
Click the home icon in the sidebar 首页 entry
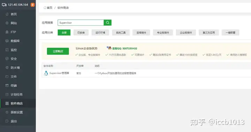click(x=7, y=14)
